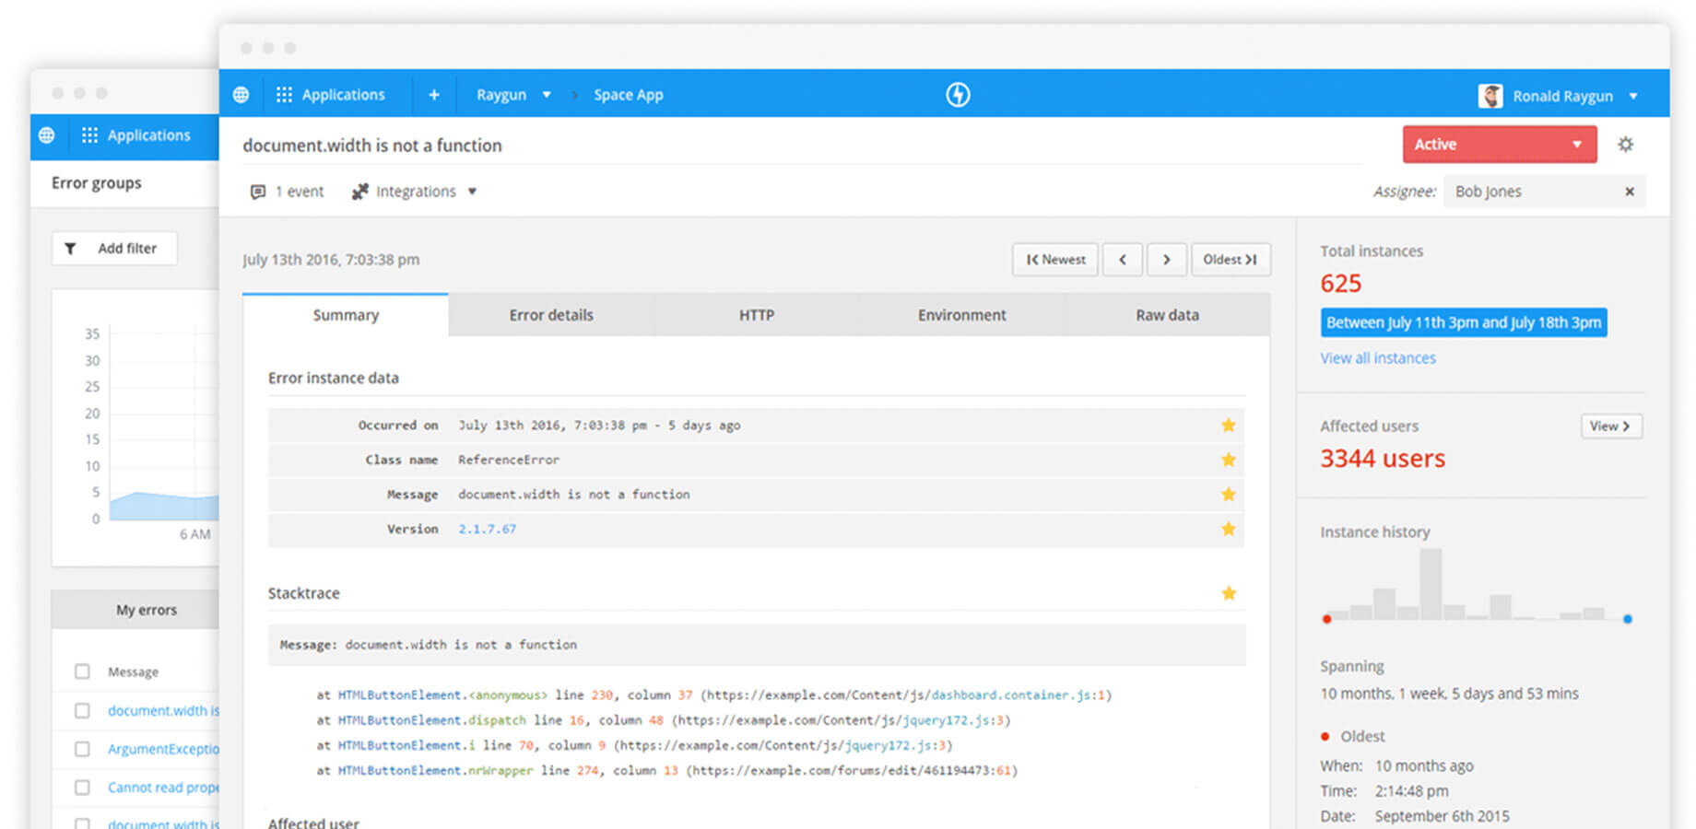
Task: Click the Integrations plug icon
Action: point(359,191)
